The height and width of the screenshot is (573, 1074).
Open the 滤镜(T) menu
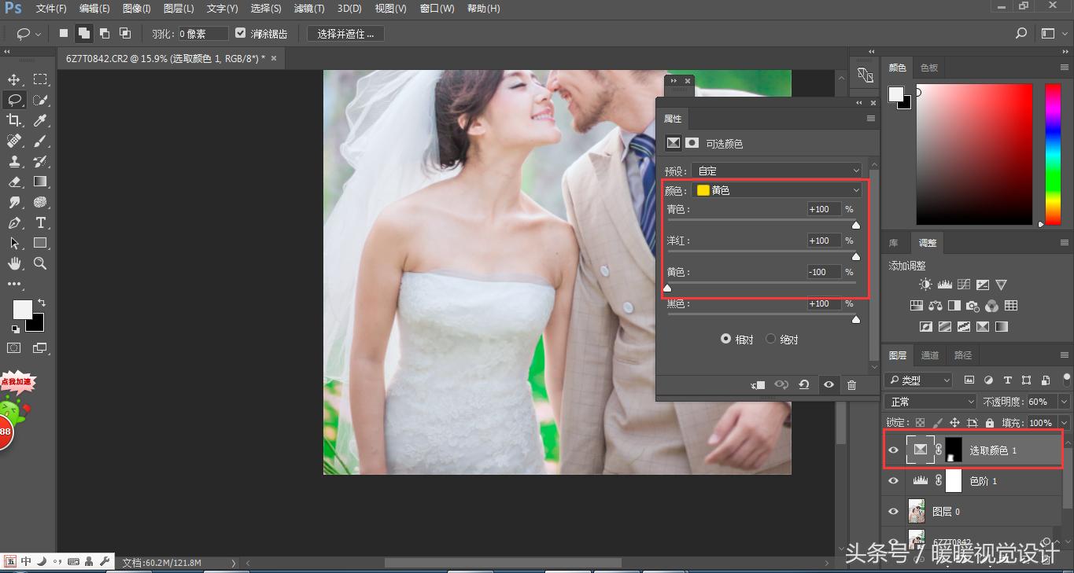[x=308, y=9]
